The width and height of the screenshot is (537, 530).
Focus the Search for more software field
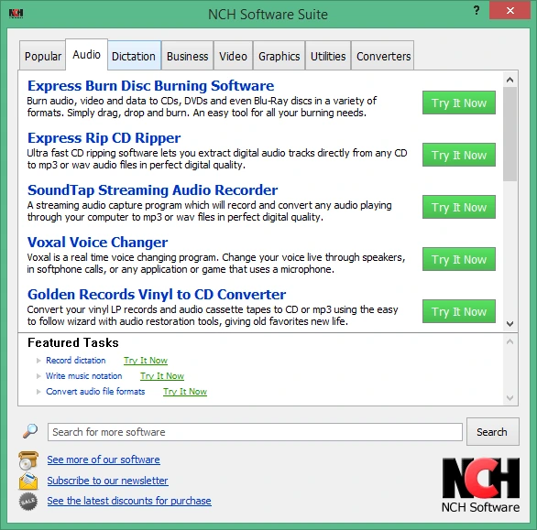point(255,432)
